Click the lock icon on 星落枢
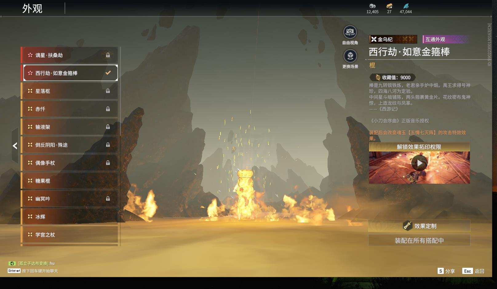The width and height of the screenshot is (497, 289). (x=108, y=91)
